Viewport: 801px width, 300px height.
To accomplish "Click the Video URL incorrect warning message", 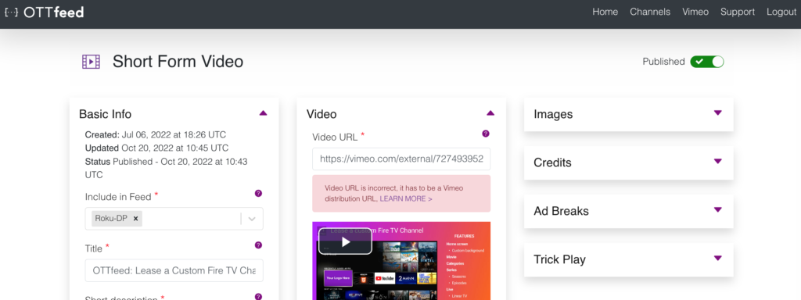I will pos(401,194).
